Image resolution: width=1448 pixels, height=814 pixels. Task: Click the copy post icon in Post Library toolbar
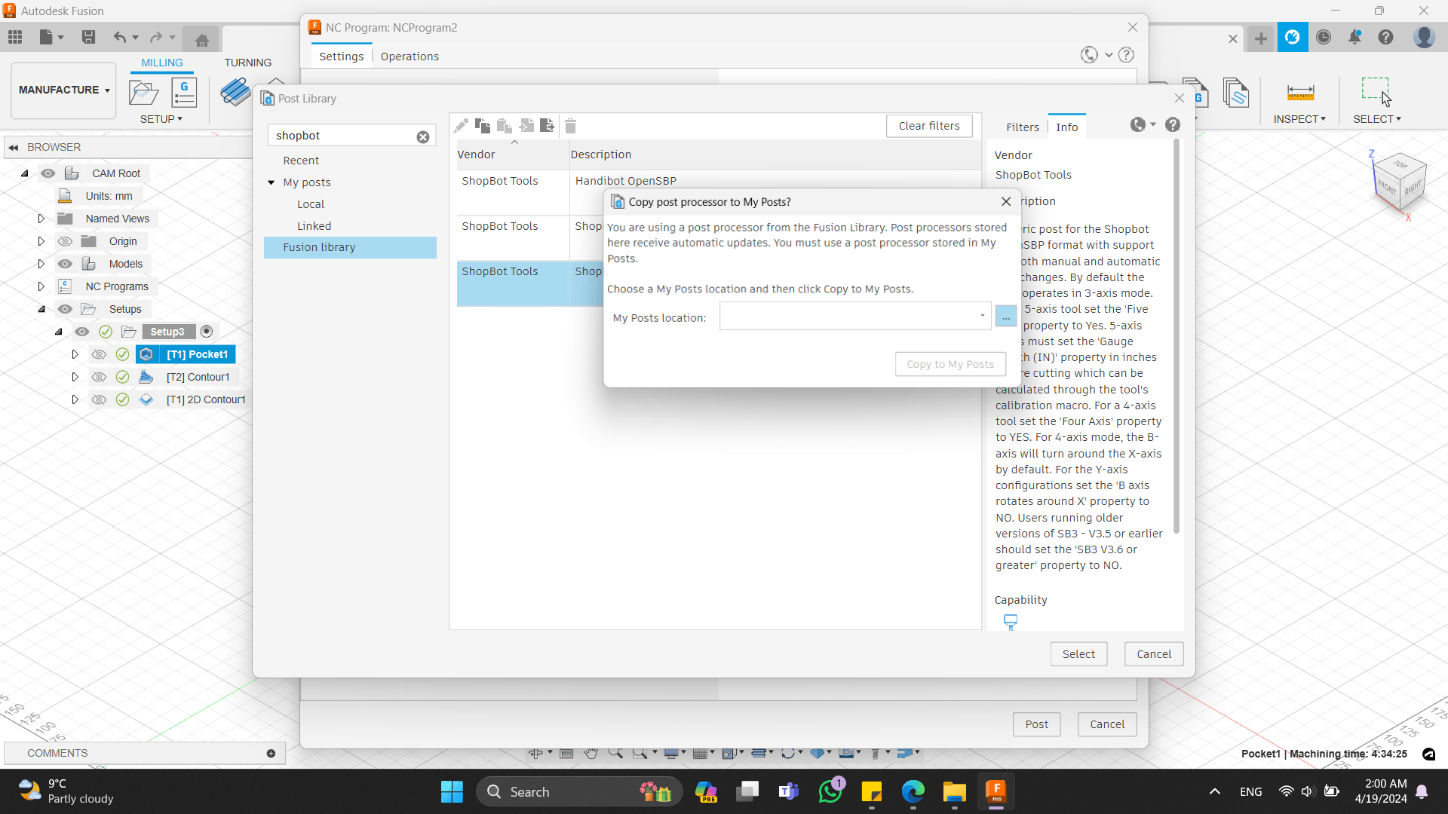(x=483, y=126)
